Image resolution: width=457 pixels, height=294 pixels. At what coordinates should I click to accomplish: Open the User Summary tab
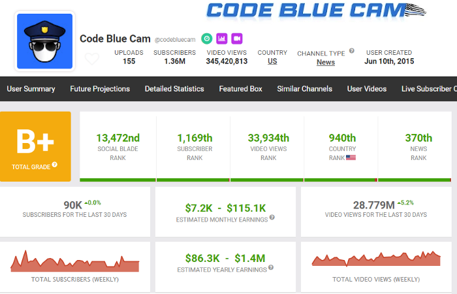[x=31, y=89]
